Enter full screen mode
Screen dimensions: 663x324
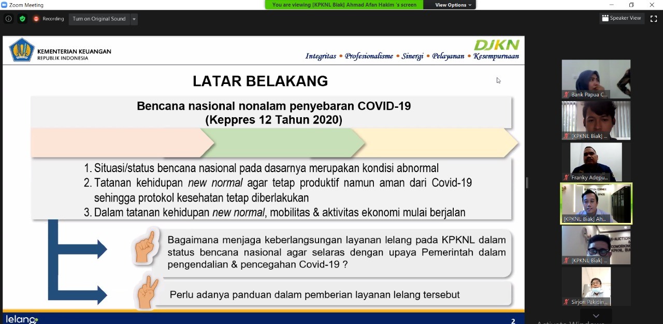pos(654,19)
